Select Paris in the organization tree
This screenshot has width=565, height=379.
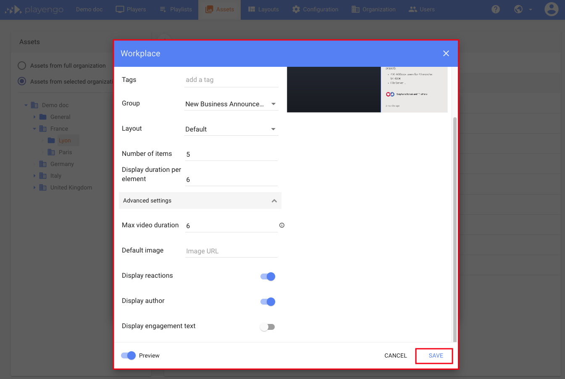(x=66, y=152)
